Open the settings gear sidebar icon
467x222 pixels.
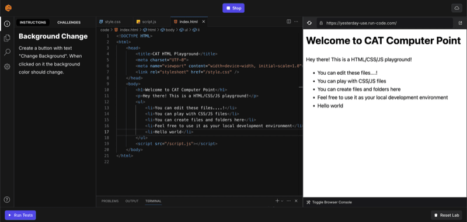(7, 67)
